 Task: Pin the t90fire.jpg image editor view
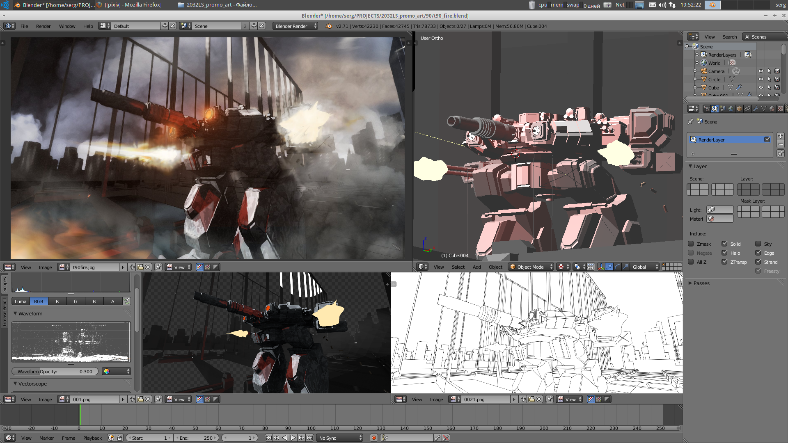[158, 267]
